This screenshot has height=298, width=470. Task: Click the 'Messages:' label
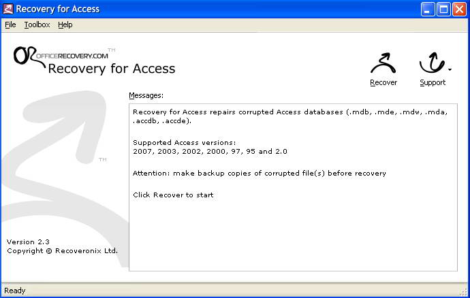pyautogui.click(x=146, y=95)
